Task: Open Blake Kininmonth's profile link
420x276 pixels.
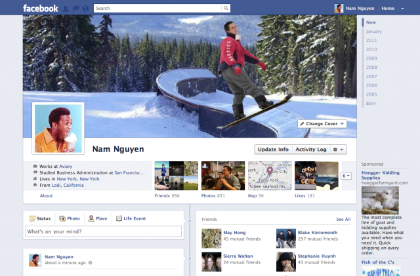Action: point(318,232)
